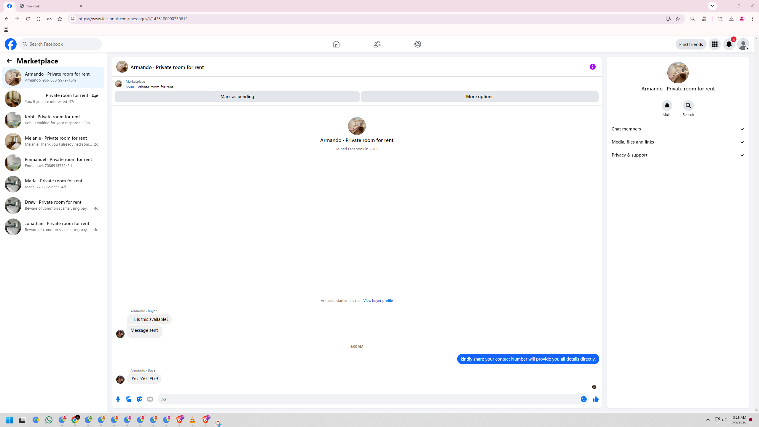The width and height of the screenshot is (759, 427).
Task: Click the address bar URL
Action: (x=133, y=19)
